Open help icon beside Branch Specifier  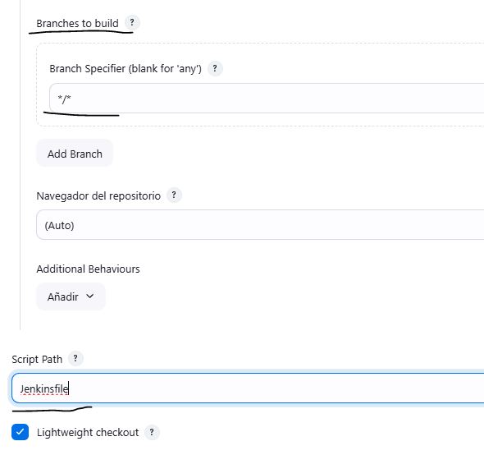[215, 68]
